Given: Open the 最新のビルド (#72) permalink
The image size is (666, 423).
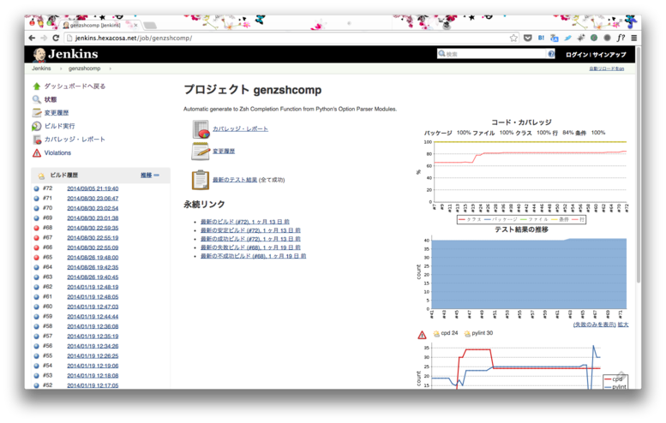Looking at the screenshot, I should point(245,222).
